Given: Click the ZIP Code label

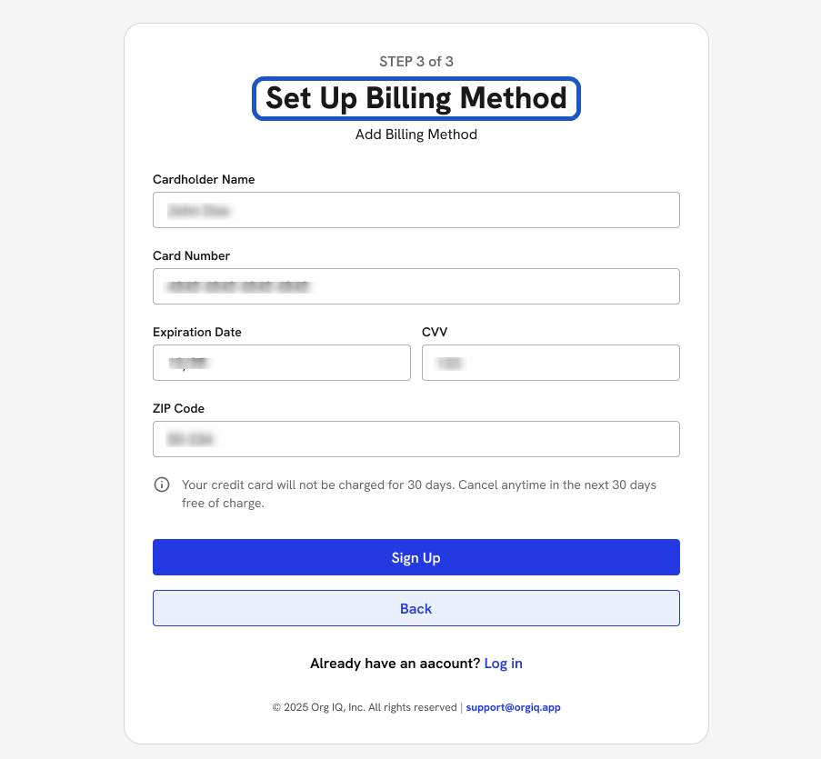Looking at the screenshot, I should [178, 409].
